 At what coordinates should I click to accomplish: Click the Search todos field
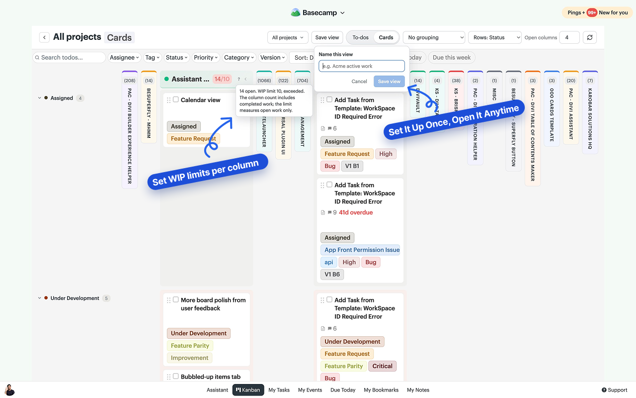69,58
